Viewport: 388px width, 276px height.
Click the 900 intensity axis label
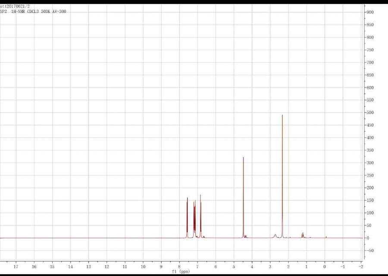[x=370, y=12]
